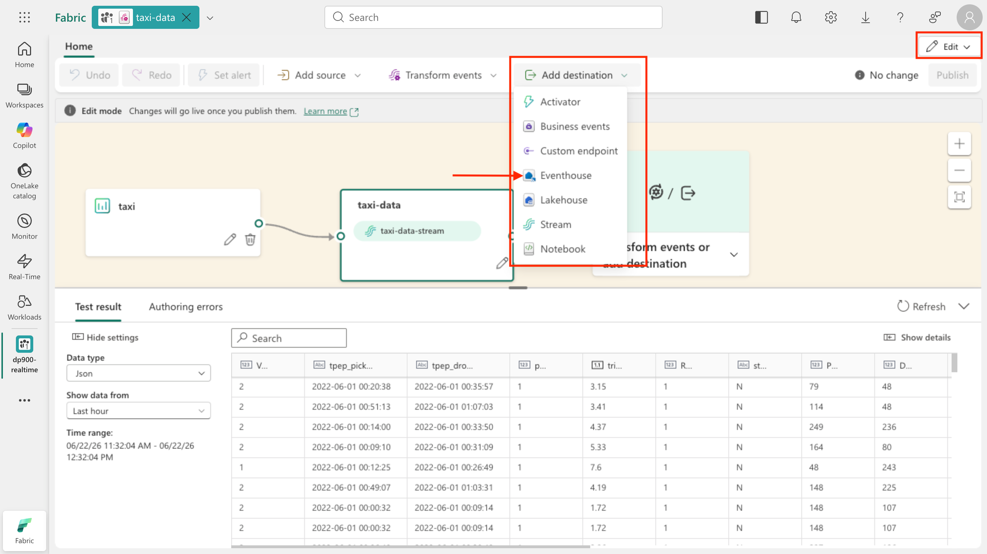
Task: Delete the taxi source node
Action: [250, 239]
